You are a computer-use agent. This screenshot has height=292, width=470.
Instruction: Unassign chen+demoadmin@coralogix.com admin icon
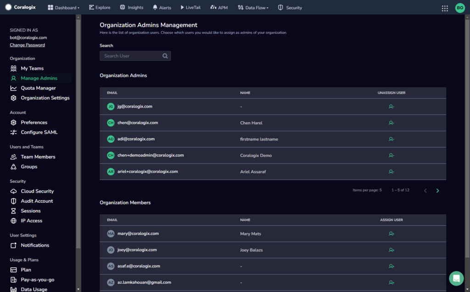pos(391,156)
